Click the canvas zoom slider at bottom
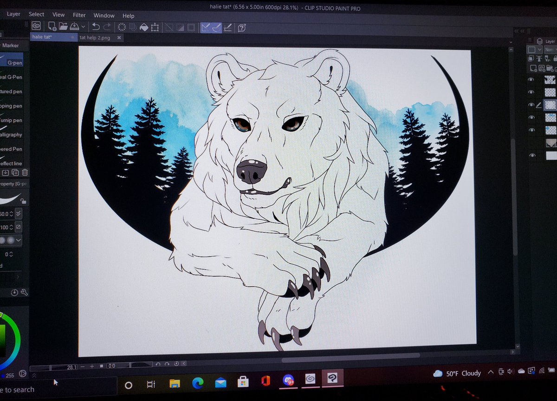 pos(53,367)
